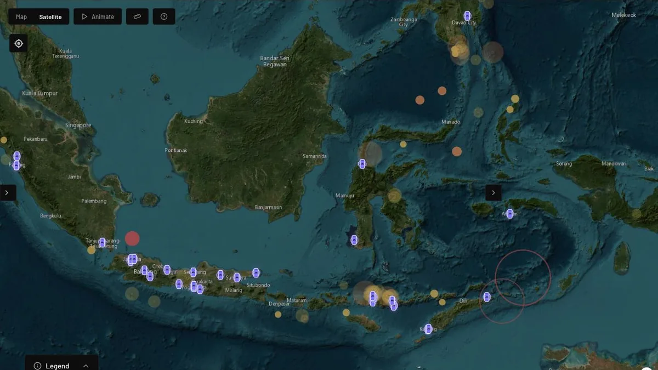Click the yellow circle in central Sulawesi
The width and height of the screenshot is (658, 370).
pyautogui.click(x=395, y=196)
